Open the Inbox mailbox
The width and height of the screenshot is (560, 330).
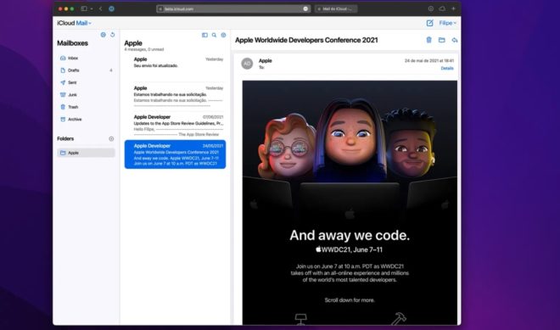point(86,58)
